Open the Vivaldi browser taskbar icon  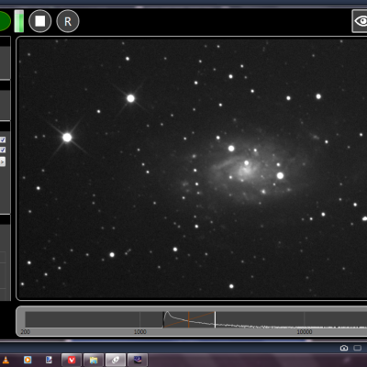pyautogui.click(x=72, y=360)
